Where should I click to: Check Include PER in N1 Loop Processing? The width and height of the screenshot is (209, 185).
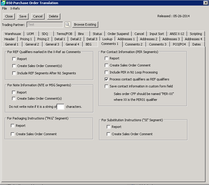(x=107, y=72)
